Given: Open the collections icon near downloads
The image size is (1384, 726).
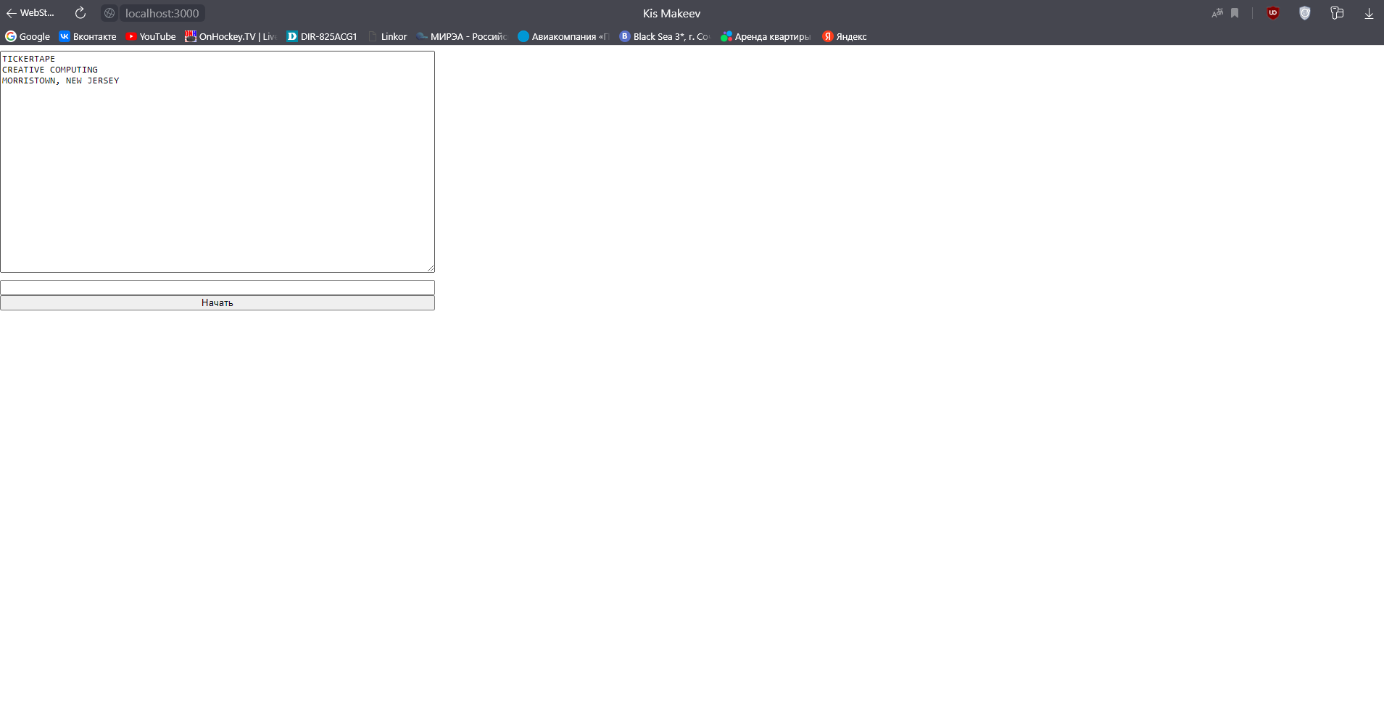Looking at the screenshot, I should (1335, 13).
